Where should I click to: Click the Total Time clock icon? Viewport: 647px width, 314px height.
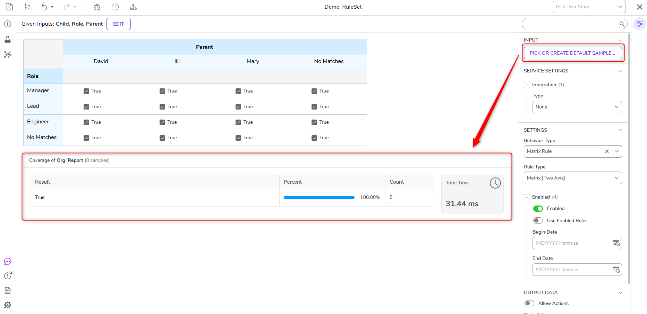tap(495, 183)
